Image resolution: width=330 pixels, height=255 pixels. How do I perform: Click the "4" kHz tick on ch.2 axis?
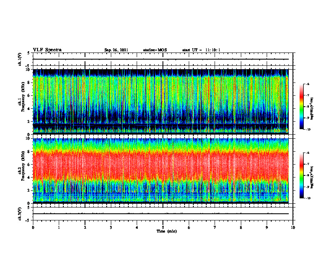pyautogui.click(x=29, y=177)
